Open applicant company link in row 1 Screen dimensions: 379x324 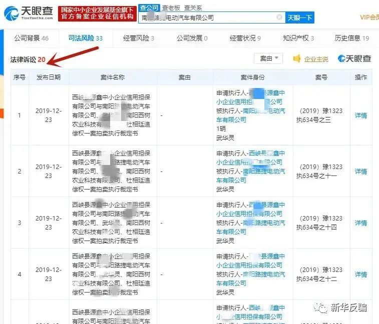(x=250, y=97)
